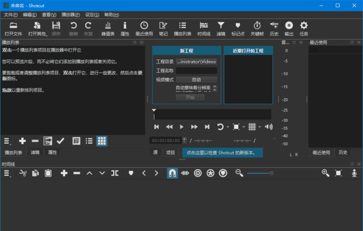The image size is (363, 231).
Task: Split at playhead icon in timeline
Action: pyautogui.click(x=115, y=173)
